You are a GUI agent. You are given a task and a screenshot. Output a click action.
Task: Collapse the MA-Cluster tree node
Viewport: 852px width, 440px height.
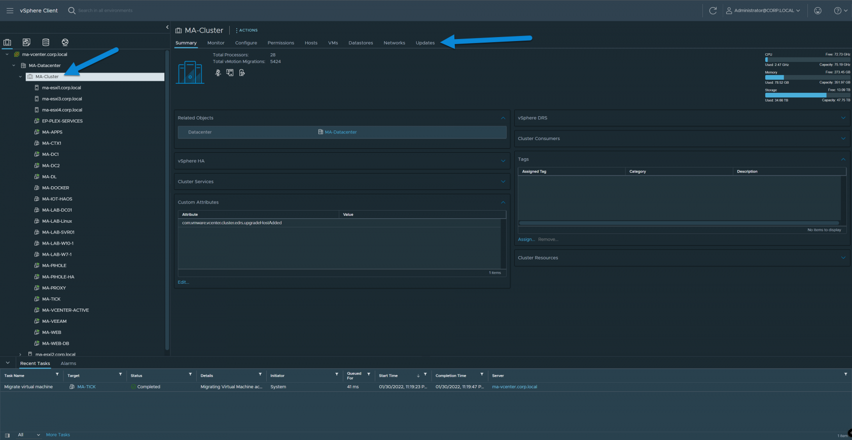[20, 77]
